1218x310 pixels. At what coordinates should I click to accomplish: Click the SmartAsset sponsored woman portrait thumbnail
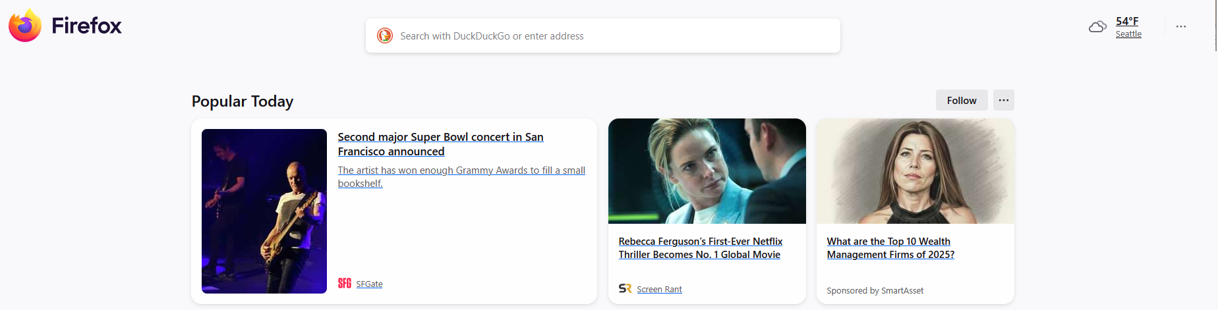(915, 171)
